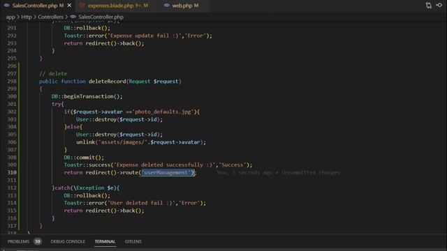Click the try{ keyword on line 301

point(57,104)
